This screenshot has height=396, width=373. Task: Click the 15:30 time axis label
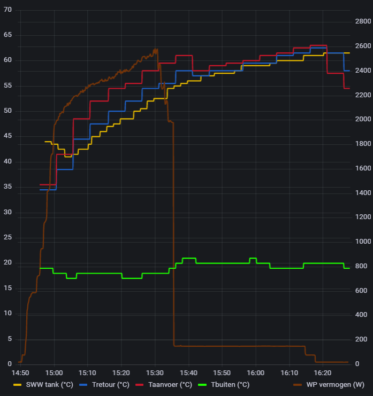tap(155, 373)
